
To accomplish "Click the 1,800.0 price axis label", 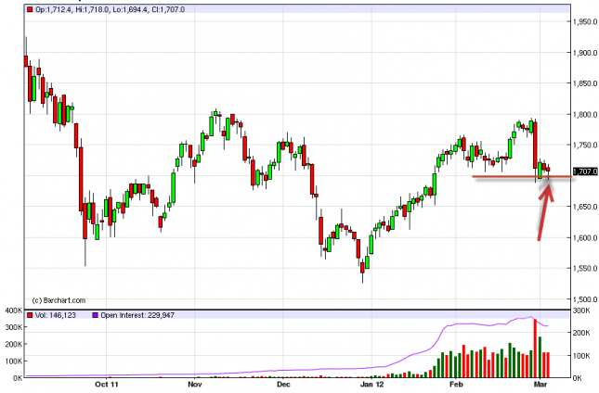I will pos(585,114).
